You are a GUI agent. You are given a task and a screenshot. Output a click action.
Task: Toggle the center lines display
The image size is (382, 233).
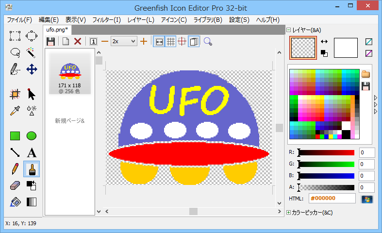182,42
